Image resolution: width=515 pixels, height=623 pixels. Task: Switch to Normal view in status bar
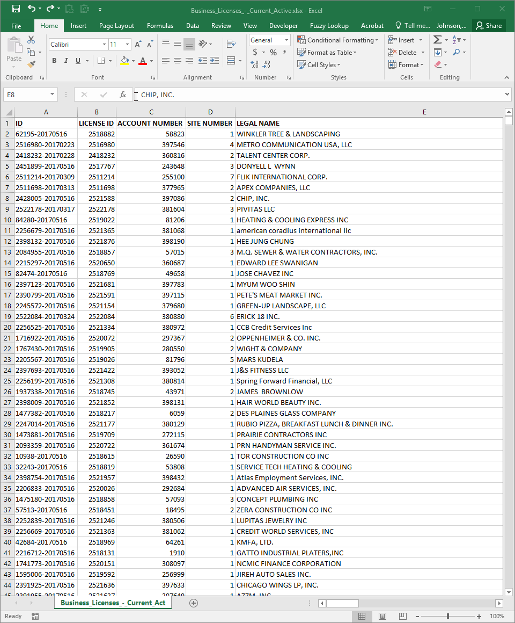(362, 616)
